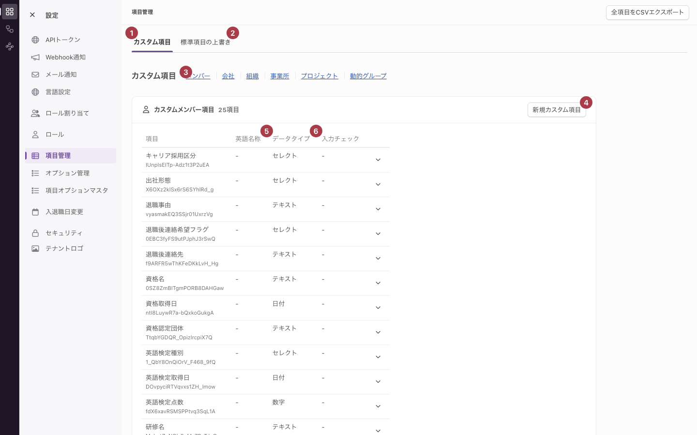
Task: Open the organization chart icon in left rail
Action: pyautogui.click(x=10, y=29)
